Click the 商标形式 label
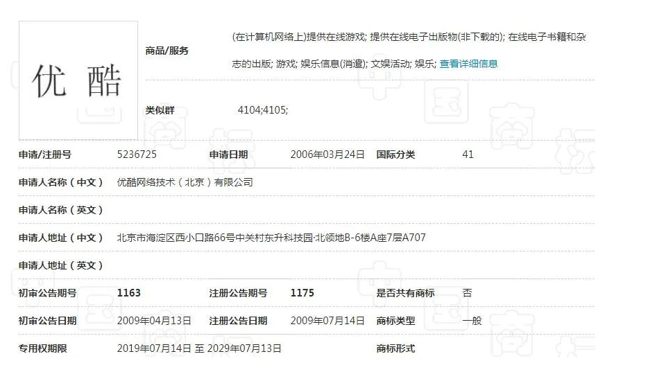Viewport: 648px width, 372px height. click(395, 348)
